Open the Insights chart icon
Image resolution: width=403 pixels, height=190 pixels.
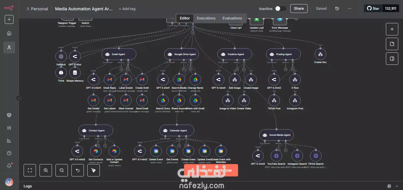(x=9, y=141)
